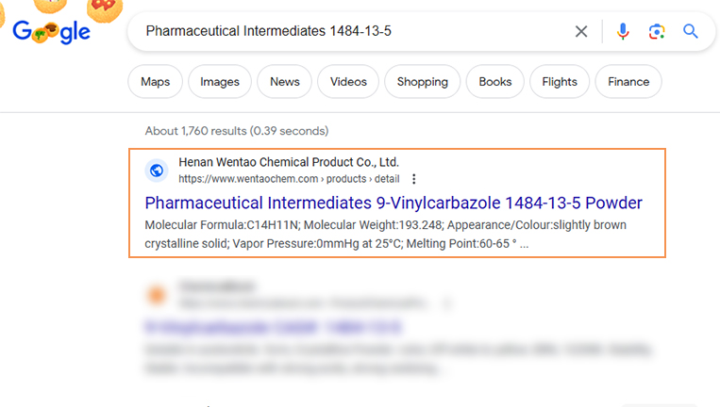Submit search with magnifying glass icon
Image resolution: width=720 pixels, height=407 pixels.
[x=690, y=31]
